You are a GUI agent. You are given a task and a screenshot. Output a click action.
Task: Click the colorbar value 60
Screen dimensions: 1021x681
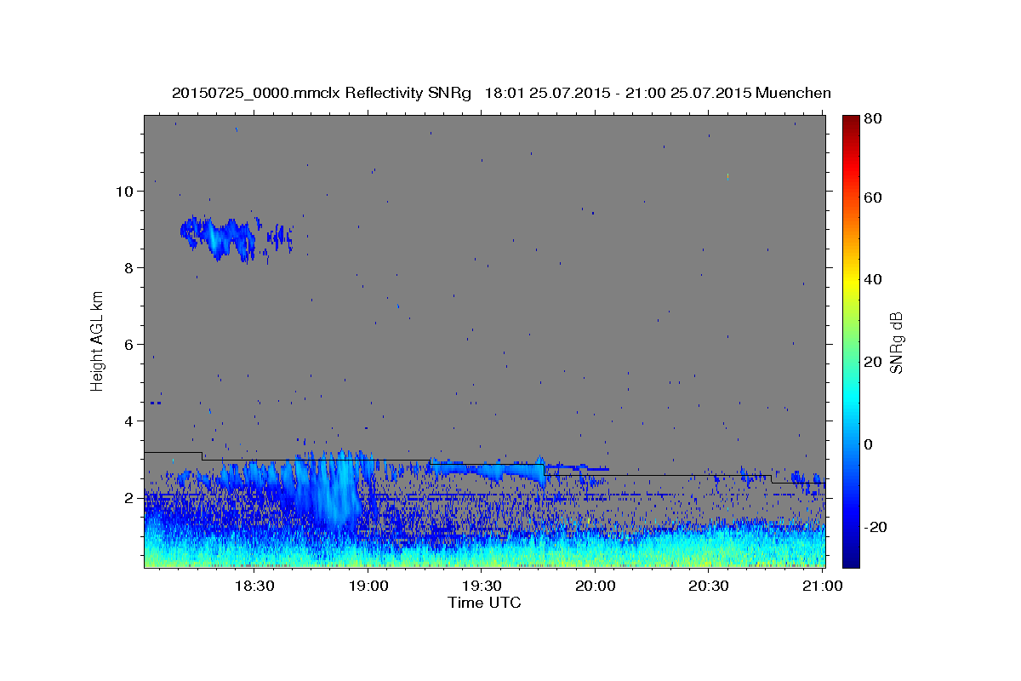(x=875, y=197)
